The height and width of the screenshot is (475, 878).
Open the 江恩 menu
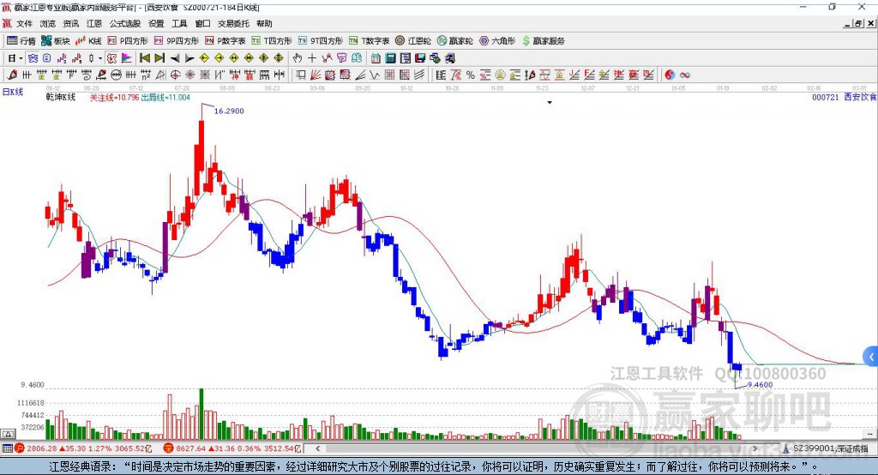94,23
